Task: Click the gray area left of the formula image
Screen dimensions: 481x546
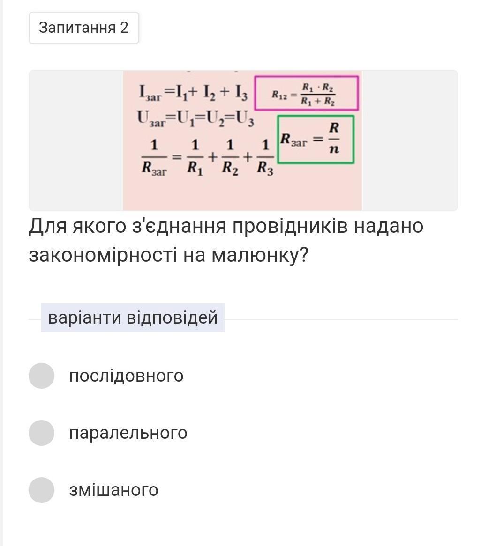Action: point(75,140)
